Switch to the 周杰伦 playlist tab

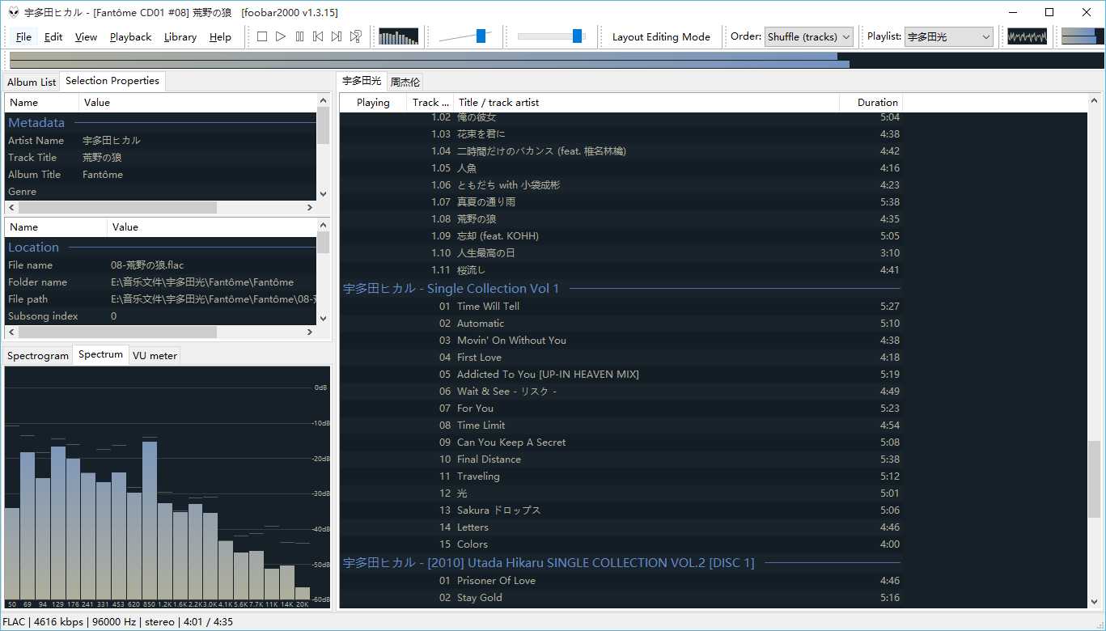(405, 82)
